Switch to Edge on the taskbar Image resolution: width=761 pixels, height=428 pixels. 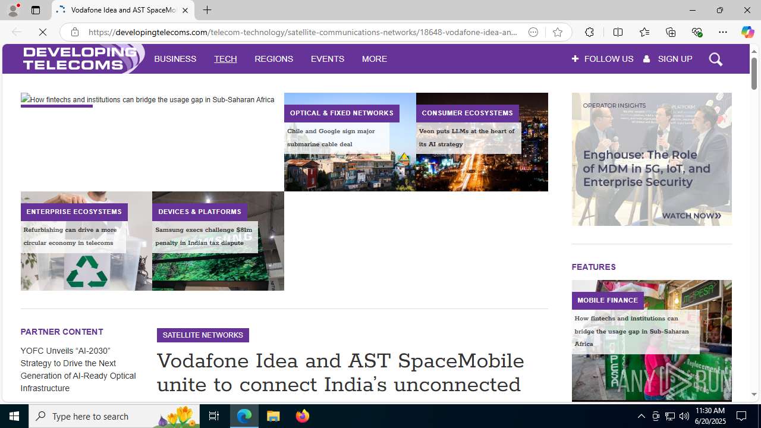tap(244, 416)
